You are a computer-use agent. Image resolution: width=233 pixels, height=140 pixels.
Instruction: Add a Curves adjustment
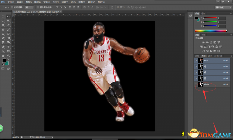[211, 43]
